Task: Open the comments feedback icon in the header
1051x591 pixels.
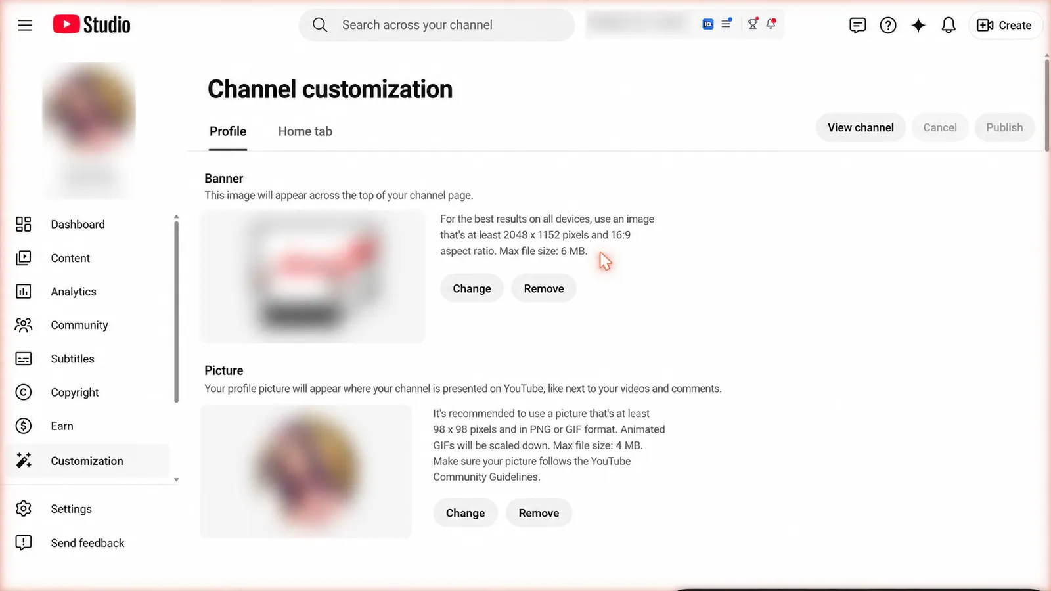Action: 857,25
